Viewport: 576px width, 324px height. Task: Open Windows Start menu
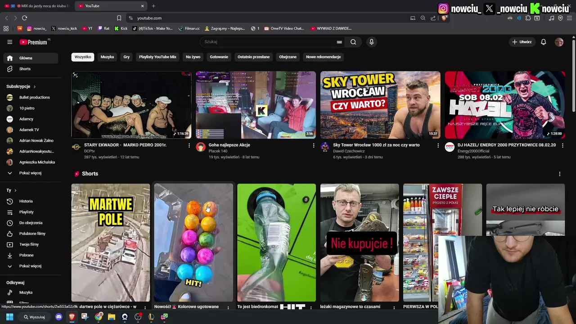tap(9, 317)
